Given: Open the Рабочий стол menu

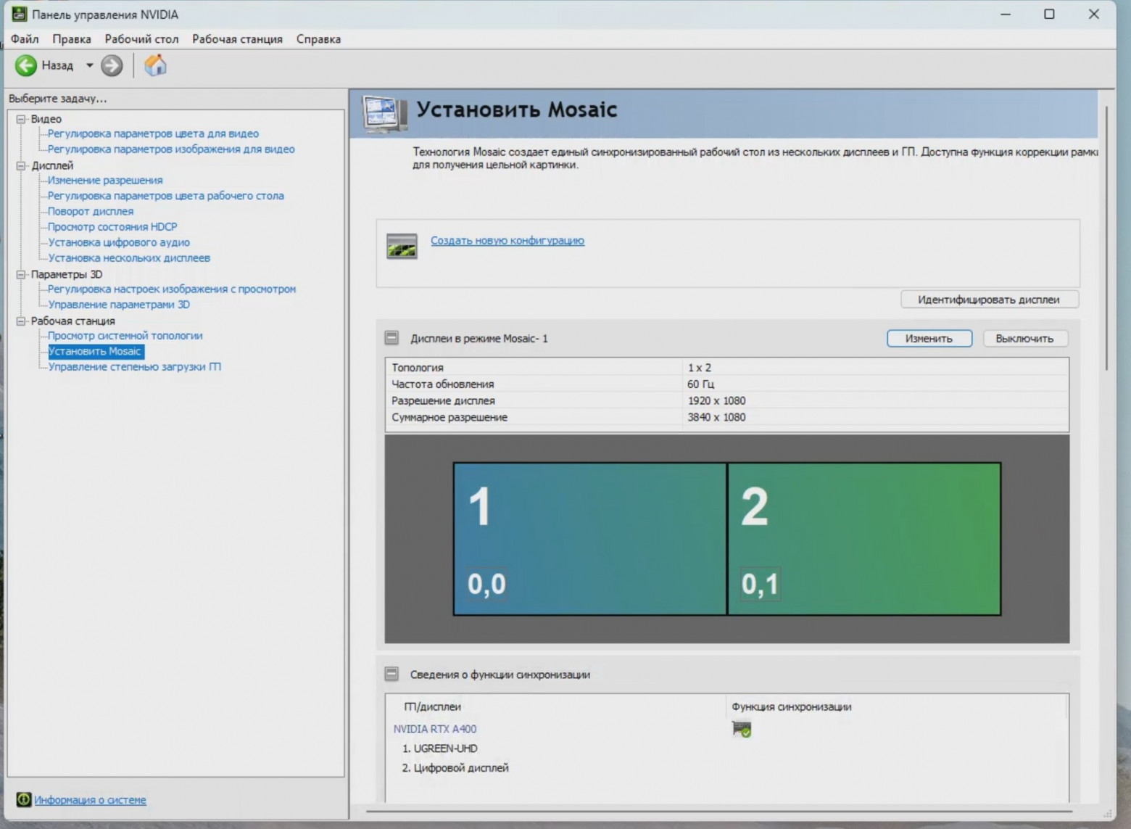Looking at the screenshot, I should click(141, 39).
